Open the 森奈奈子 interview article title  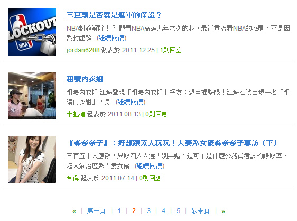(172, 143)
